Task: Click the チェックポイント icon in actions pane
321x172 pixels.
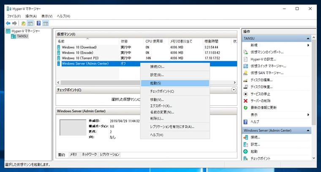Action: click(x=245, y=158)
